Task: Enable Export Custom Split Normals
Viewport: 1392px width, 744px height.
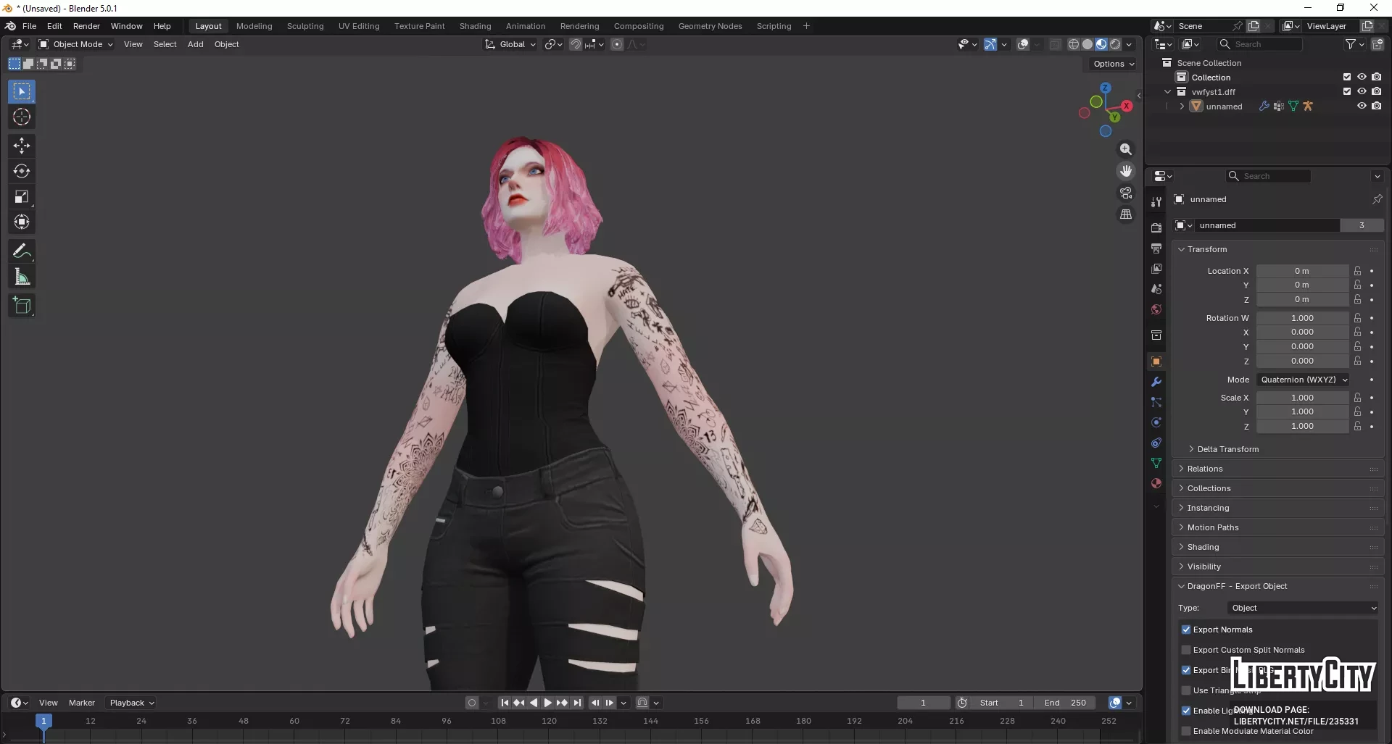Action: tap(1186, 650)
